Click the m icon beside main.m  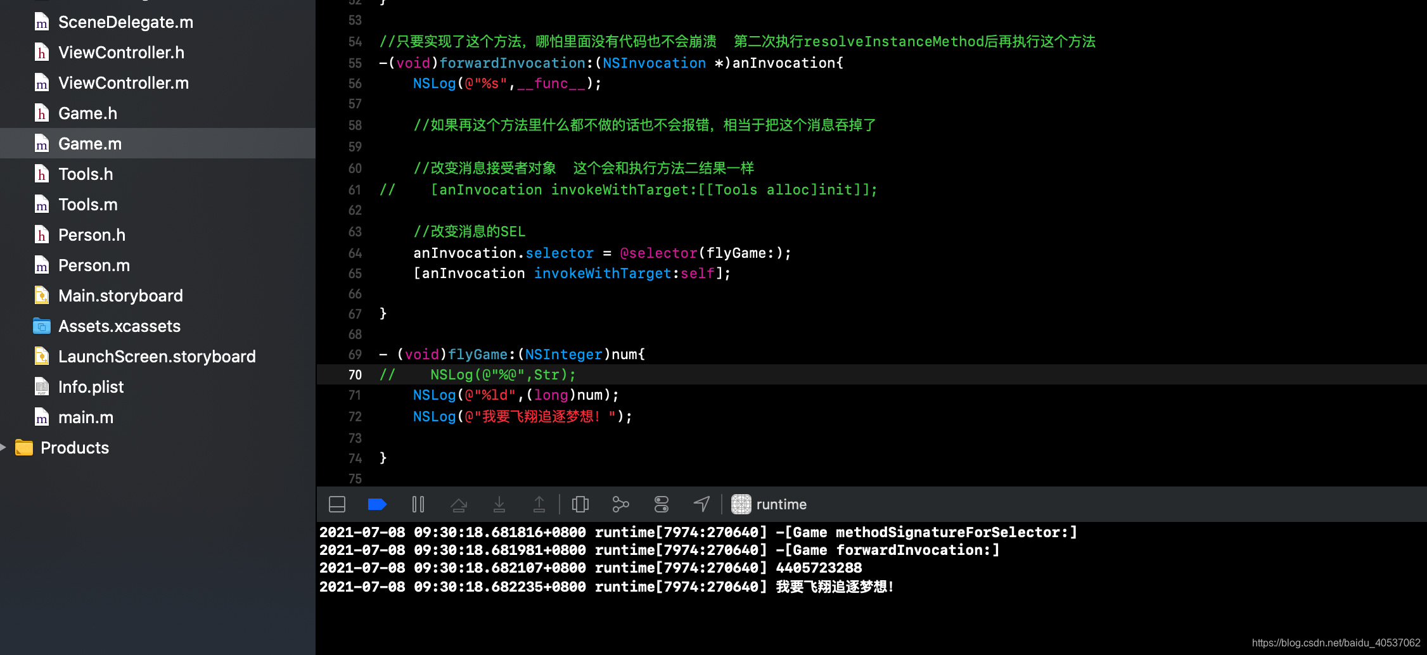[x=42, y=417]
